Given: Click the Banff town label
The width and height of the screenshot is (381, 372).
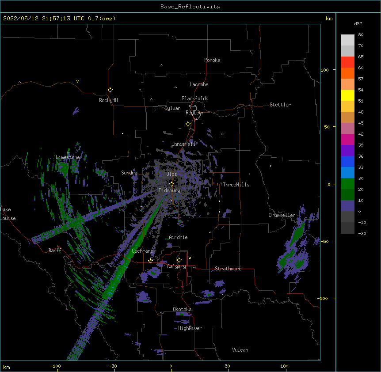Looking at the screenshot, I should pyautogui.click(x=55, y=251).
